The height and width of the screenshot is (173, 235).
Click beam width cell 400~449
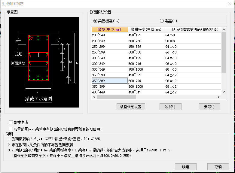[x=110, y=92]
